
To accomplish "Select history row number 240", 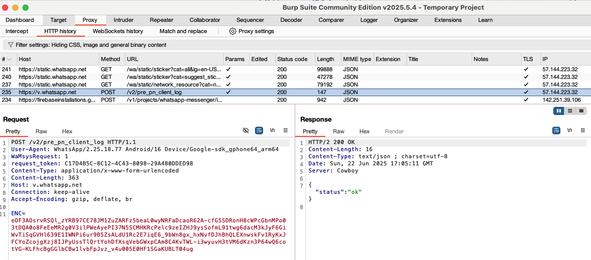I will tap(296, 77).
